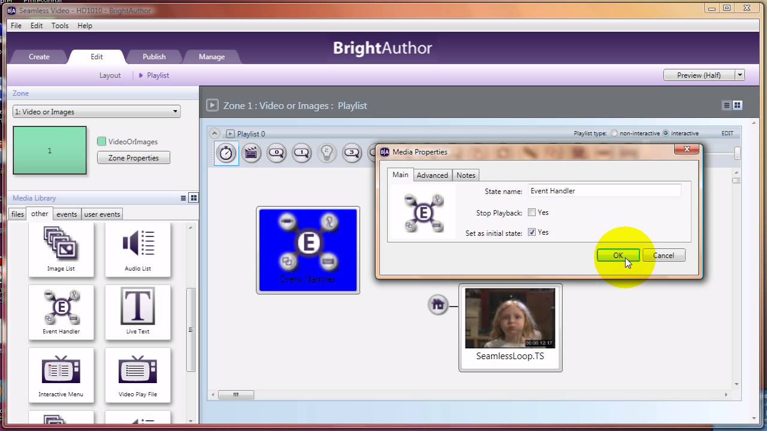Switch zone playlist to list view icon
767x431 pixels.
[727, 105]
